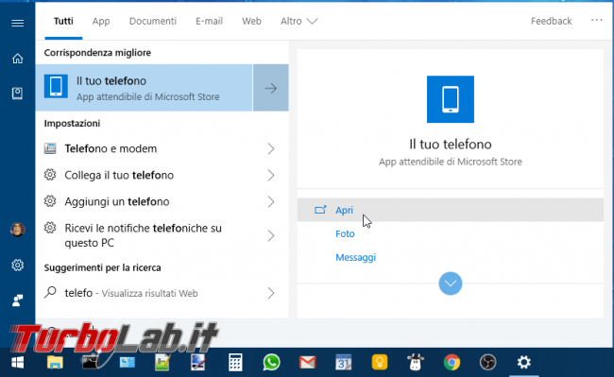Open the three-dots more options menu
This screenshot has width=614, height=377.
click(x=596, y=20)
